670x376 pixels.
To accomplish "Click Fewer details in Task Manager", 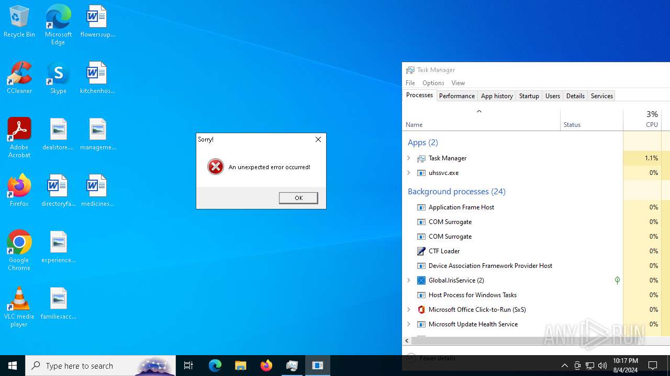I will (x=431, y=358).
